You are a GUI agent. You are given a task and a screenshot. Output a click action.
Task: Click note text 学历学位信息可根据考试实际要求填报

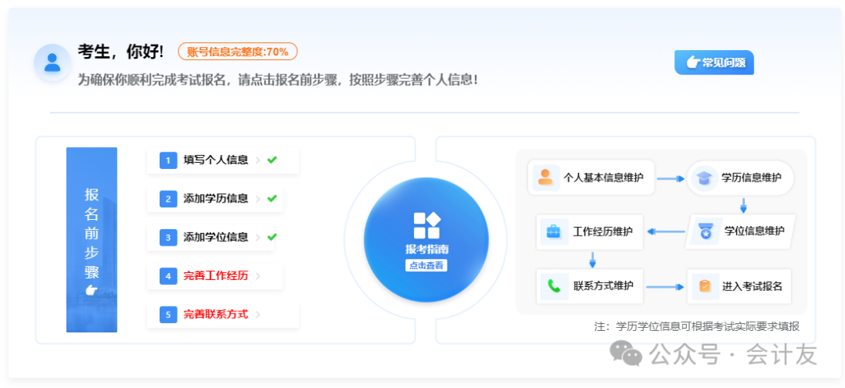click(708, 326)
